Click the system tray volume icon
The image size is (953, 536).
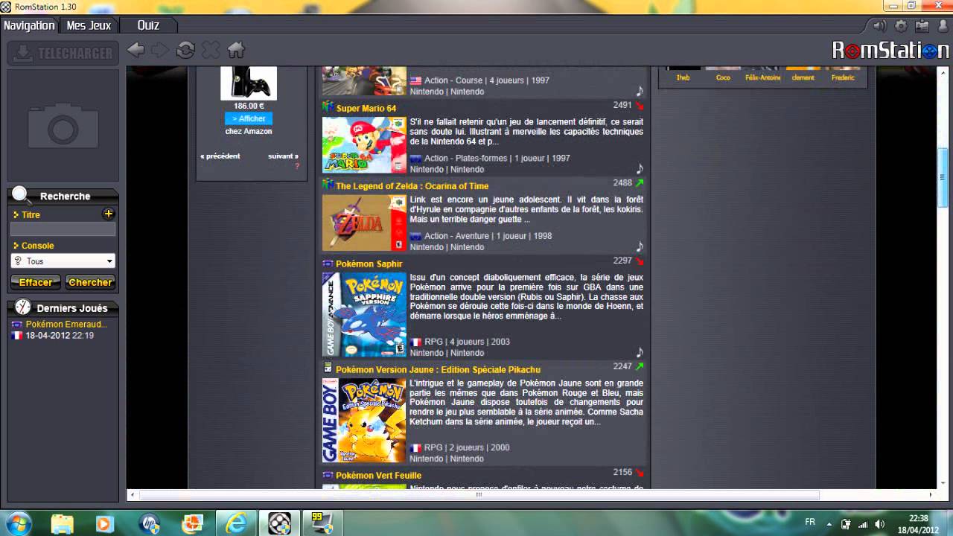pyautogui.click(x=880, y=523)
